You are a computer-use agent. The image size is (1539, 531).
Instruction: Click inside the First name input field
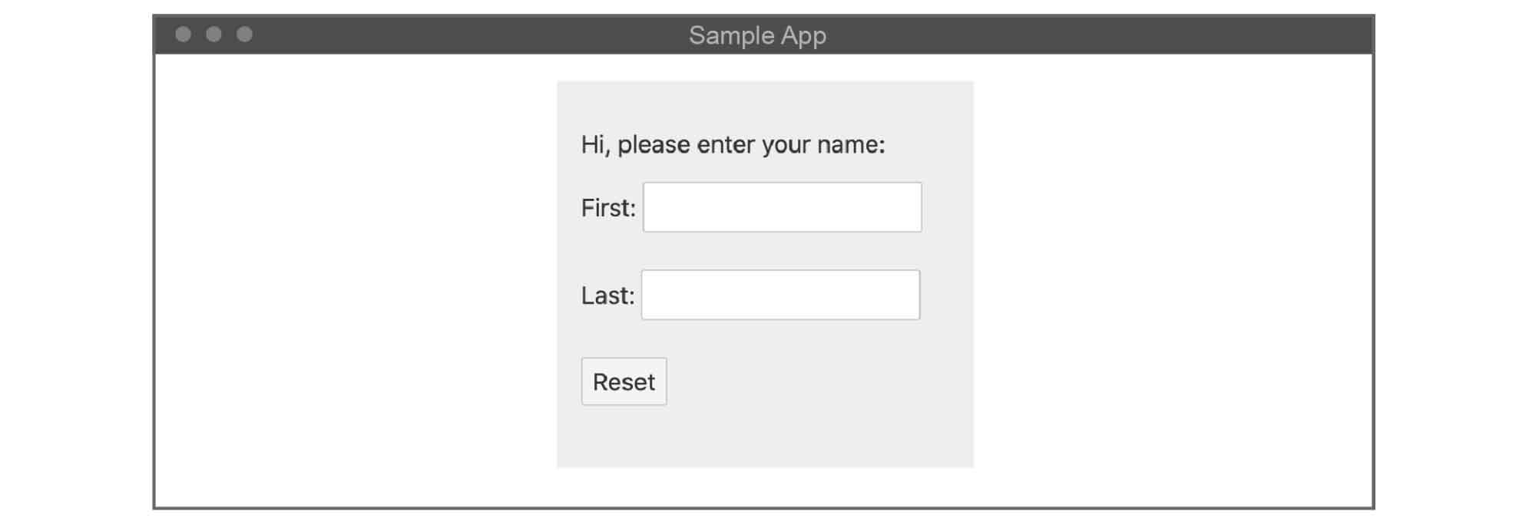782,206
